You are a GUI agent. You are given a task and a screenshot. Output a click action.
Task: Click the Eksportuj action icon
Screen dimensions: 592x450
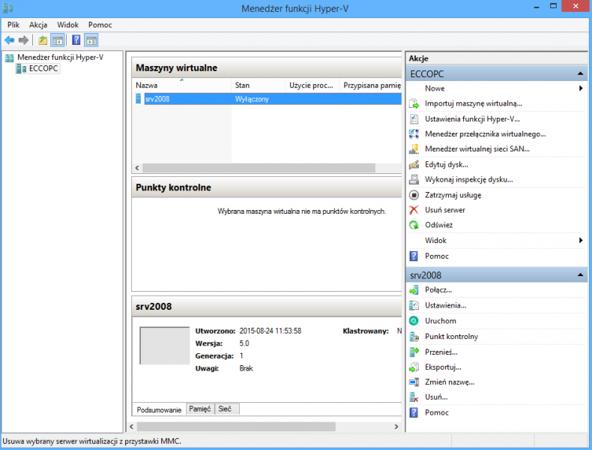[414, 367]
